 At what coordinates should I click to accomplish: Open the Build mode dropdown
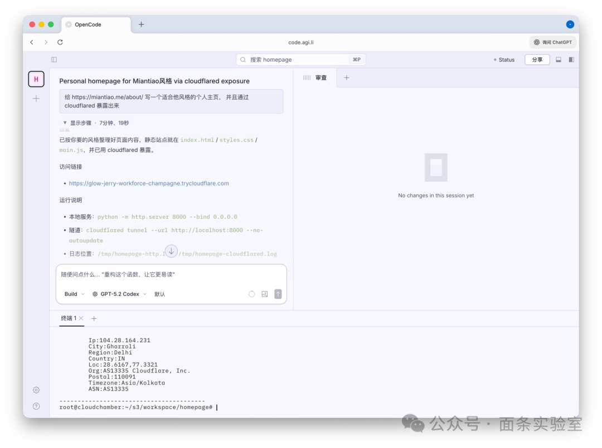click(72, 294)
